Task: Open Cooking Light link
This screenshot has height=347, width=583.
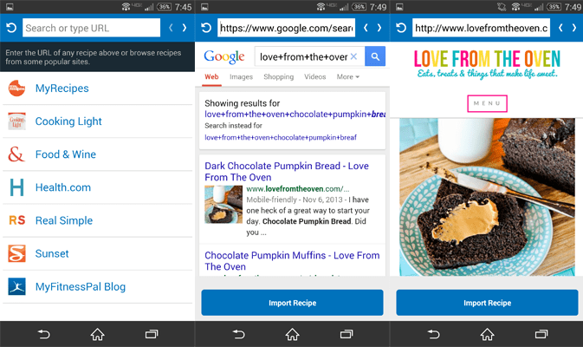Action: [x=68, y=121]
